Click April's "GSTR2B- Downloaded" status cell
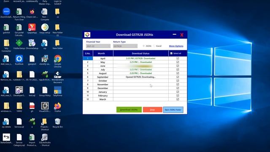The width and height of the screenshot is (270, 152). point(140,58)
